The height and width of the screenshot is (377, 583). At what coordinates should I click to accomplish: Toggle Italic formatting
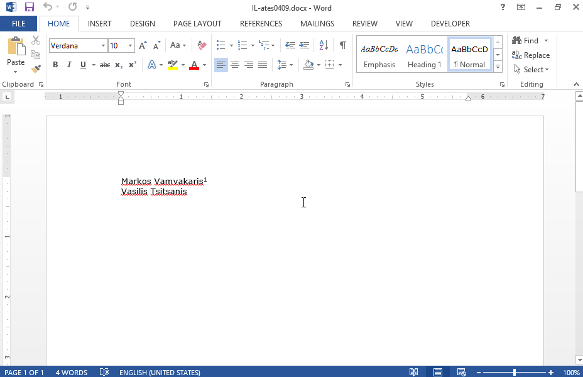pos(69,65)
